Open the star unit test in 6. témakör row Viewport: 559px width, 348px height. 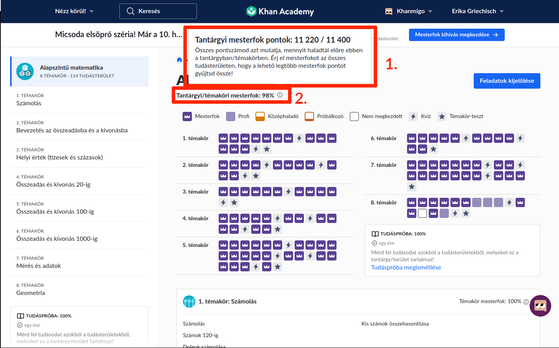(433, 149)
